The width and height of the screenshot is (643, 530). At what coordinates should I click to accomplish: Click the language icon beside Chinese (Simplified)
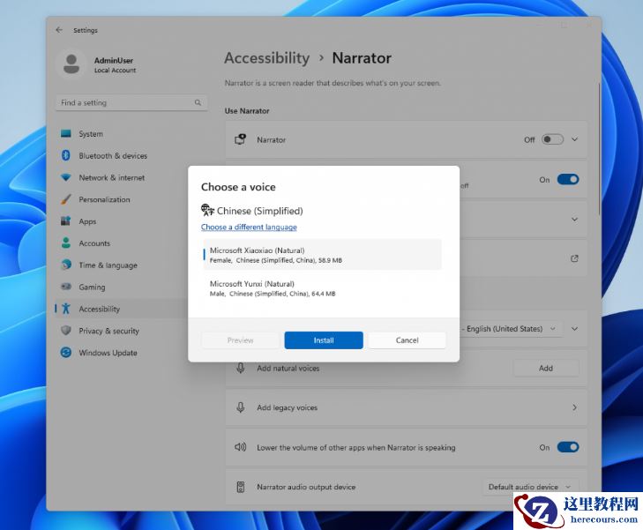(x=207, y=210)
